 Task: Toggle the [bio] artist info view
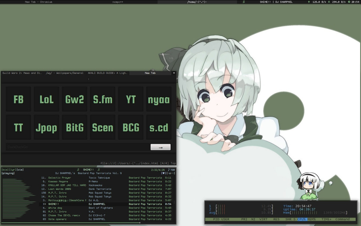click(5, 169)
